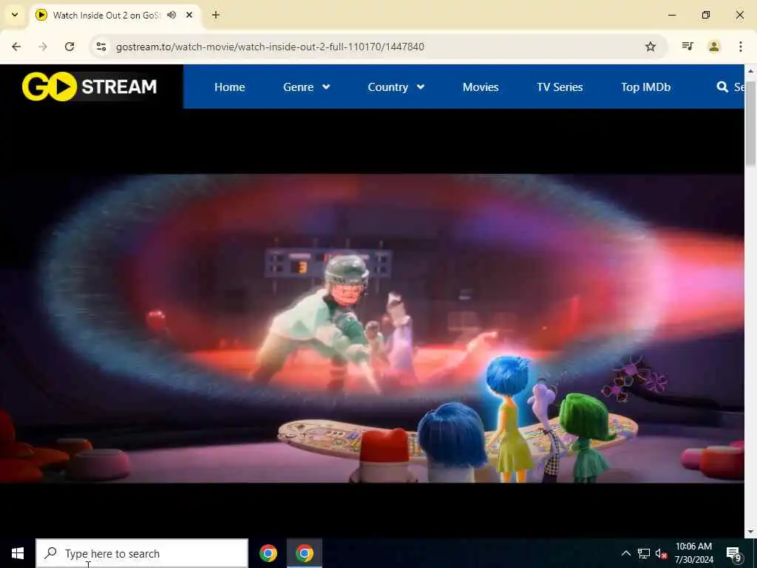Viewport: 757px width, 568px height.
Task: Open a new tab with the plus button
Action: coord(216,15)
